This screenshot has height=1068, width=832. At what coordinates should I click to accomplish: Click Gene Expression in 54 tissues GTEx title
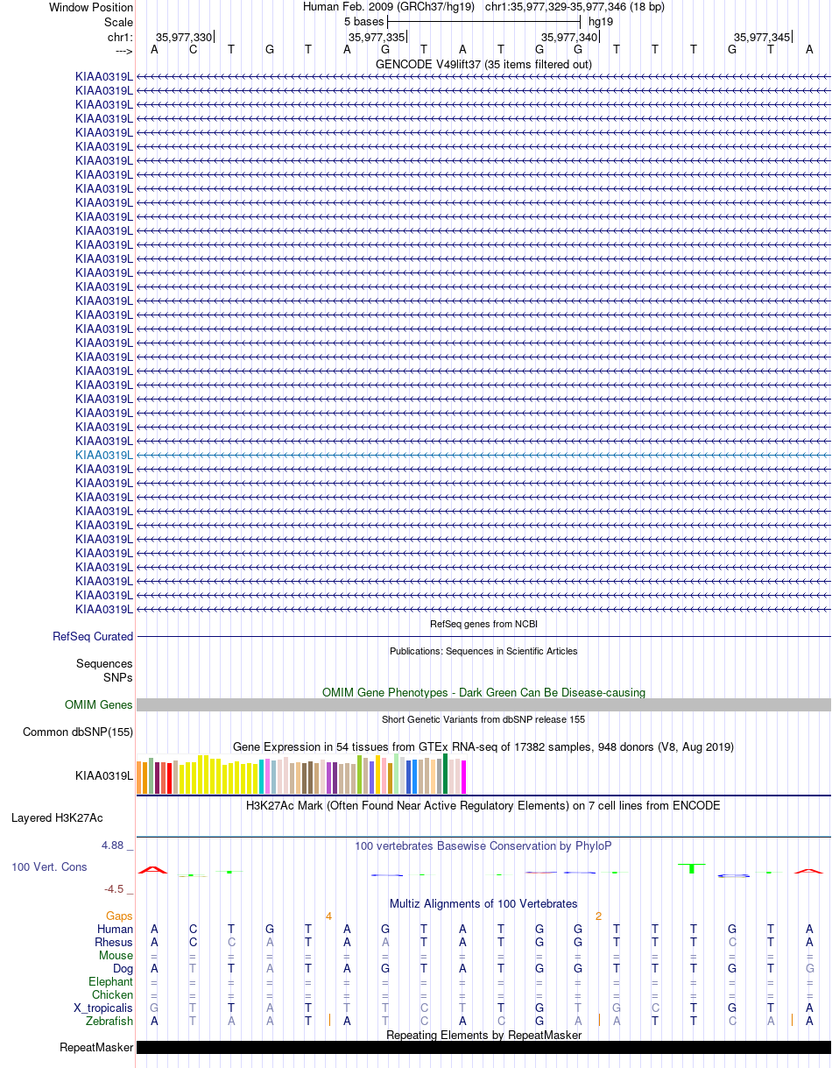pyautogui.click(x=483, y=746)
